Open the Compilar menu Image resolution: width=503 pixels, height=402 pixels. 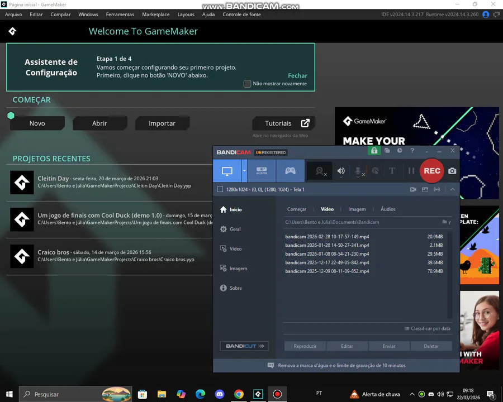pyautogui.click(x=60, y=15)
